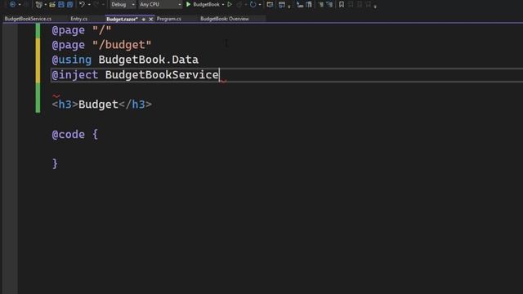Switch to the BudgetBookService.cs tab

pos(28,19)
